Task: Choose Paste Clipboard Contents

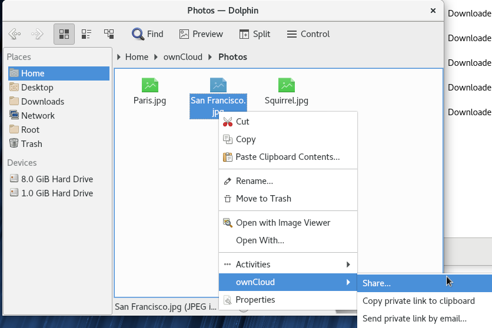Action: (288, 156)
